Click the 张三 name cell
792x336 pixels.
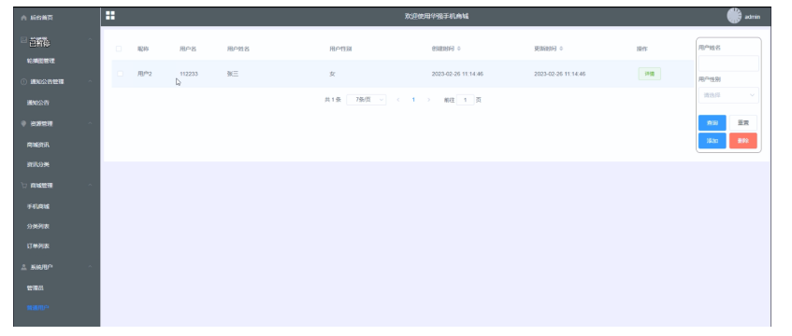coord(232,74)
